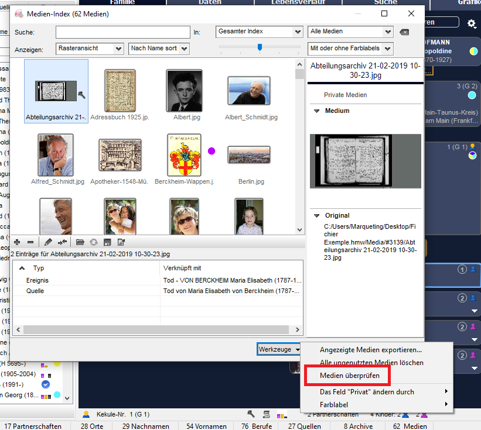Open the 'Gesamter Index' dropdown
Screen dimensions: 481x430
[259, 32]
